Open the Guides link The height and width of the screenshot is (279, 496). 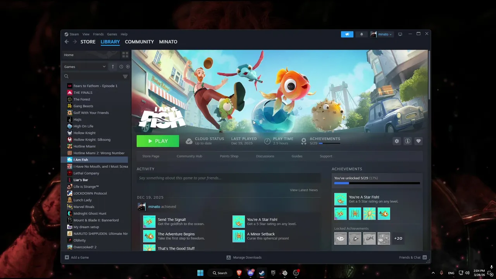pos(297,156)
